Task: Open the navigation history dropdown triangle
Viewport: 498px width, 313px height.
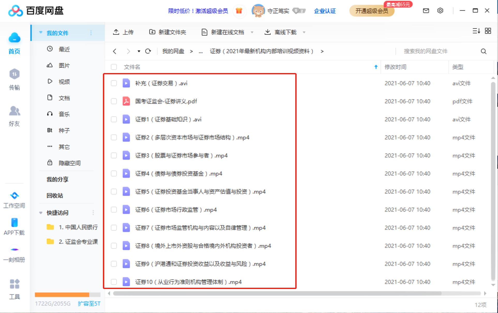Action: coord(139,51)
